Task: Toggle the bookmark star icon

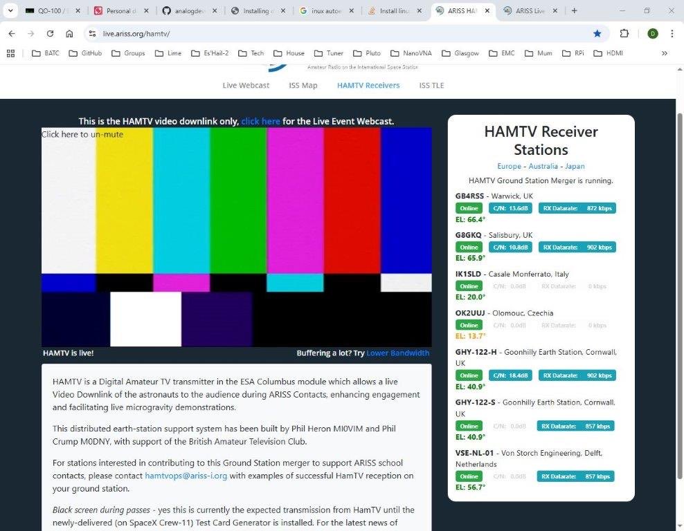Action: coord(597,34)
